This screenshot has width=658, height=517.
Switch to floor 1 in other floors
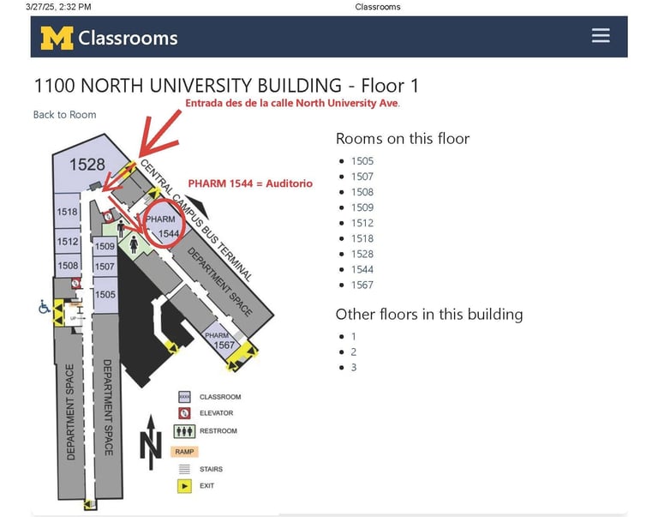point(354,337)
